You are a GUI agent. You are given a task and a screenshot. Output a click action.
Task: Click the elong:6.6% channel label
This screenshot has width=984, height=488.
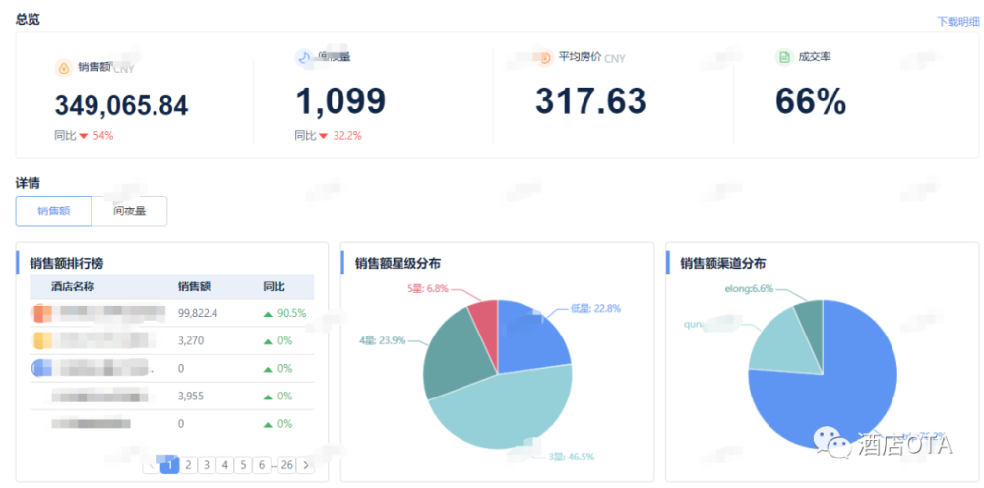(x=748, y=289)
